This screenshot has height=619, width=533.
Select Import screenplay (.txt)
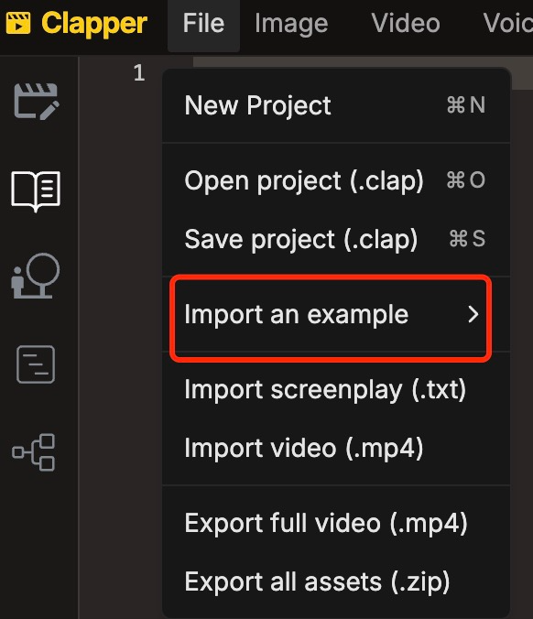coord(335,390)
